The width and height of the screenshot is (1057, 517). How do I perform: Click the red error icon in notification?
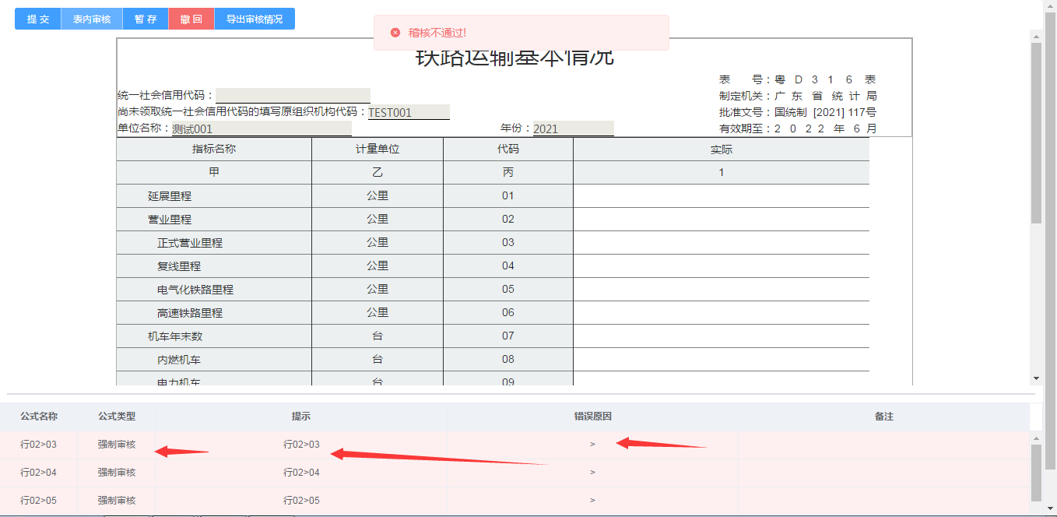coord(395,33)
